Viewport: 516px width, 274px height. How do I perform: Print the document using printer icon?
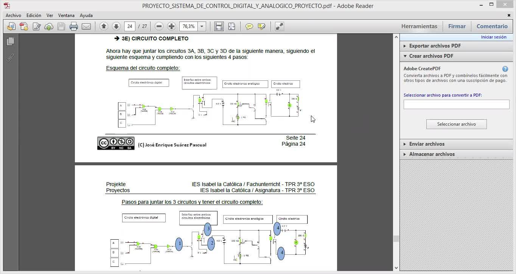pyautogui.click(x=74, y=26)
